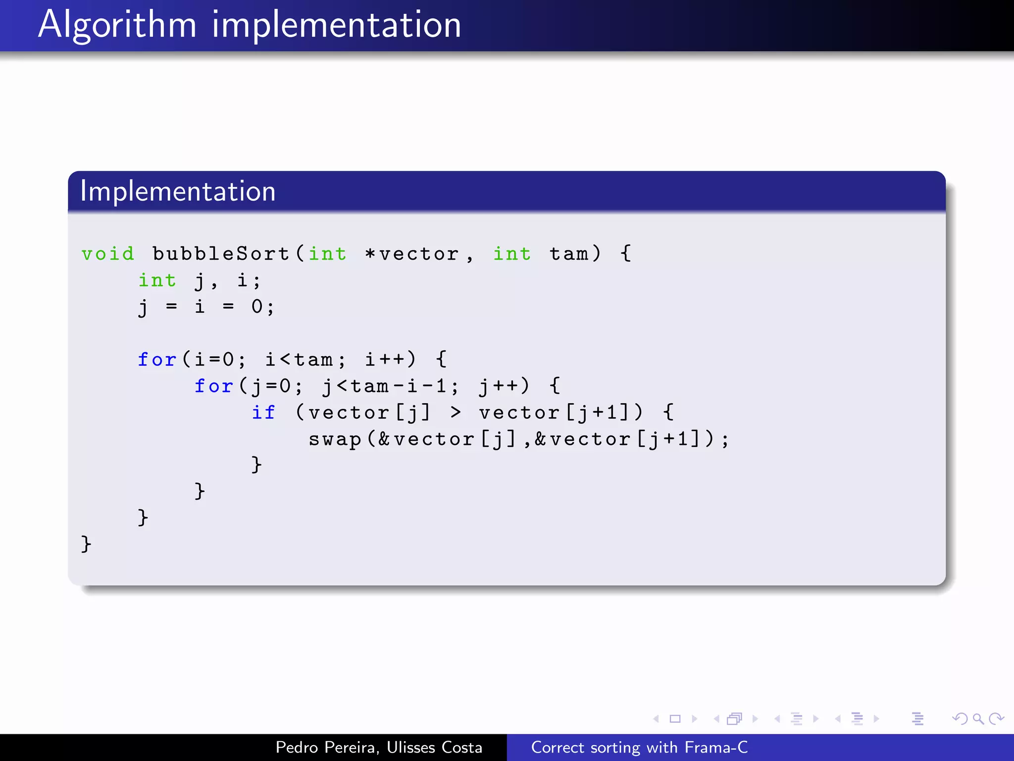Click the Implementation block heading

click(x=178, y=191)
